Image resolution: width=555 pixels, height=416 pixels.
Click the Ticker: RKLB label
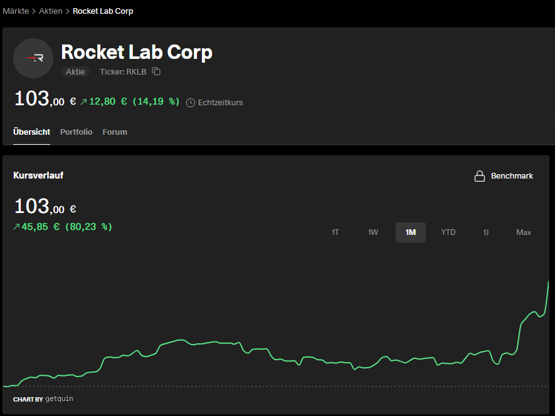[123, 72]
